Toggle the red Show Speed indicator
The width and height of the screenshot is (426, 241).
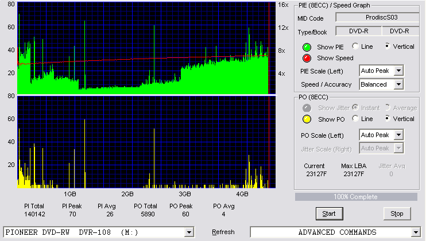point(307,58)
